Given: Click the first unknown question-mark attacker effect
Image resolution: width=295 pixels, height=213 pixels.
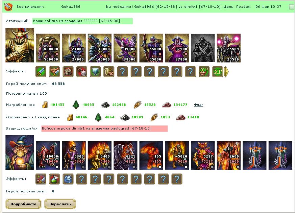Looking at the screenshot, I should [x=122, y=72].
